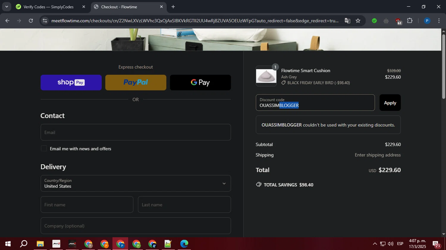Open the grey robot extension icon
The image size is (446, 250).
point(386,21)
